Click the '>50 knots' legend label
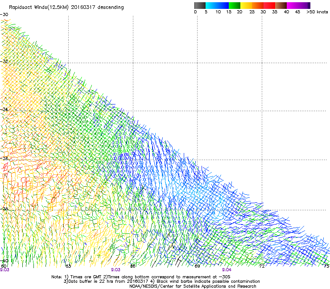The height and width of the screenshot is (289, 330). (x=318, y=12)
